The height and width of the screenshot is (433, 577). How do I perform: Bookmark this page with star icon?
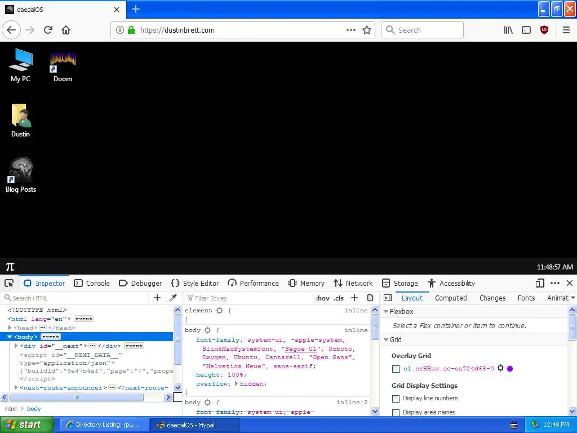(366, 30)
